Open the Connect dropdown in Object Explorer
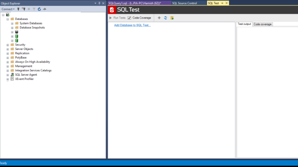 pyautogui.click(x=8, y=9)
